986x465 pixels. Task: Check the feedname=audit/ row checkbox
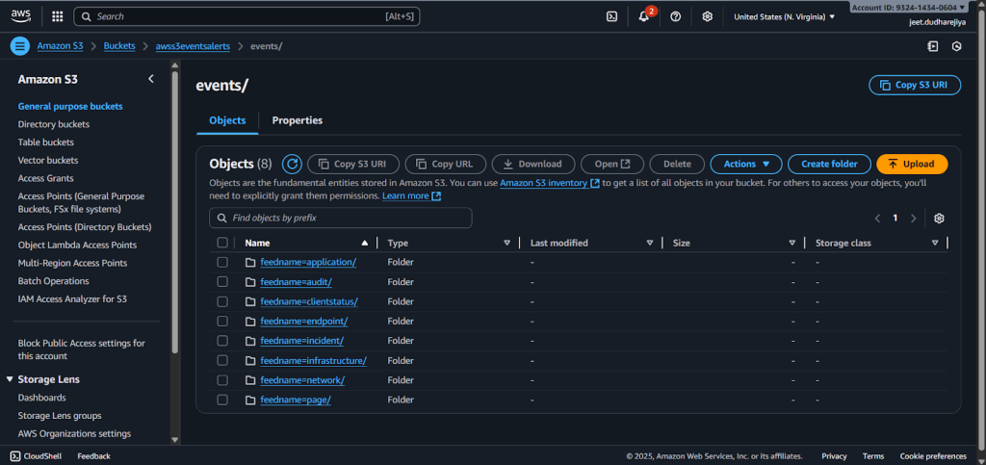pos(222,282)
